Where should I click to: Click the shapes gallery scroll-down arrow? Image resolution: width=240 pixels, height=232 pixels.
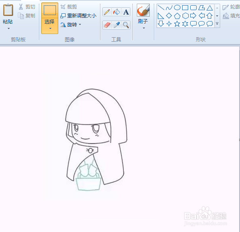tap(217, 16)
